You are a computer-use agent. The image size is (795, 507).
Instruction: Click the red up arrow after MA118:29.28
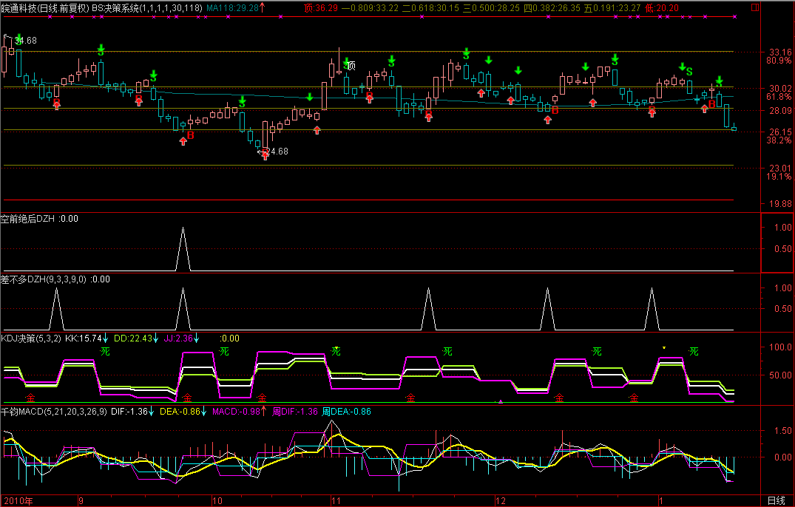(x=262, y=7)
